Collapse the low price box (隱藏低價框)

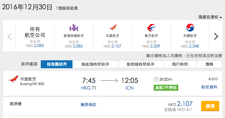click(210, 17)
